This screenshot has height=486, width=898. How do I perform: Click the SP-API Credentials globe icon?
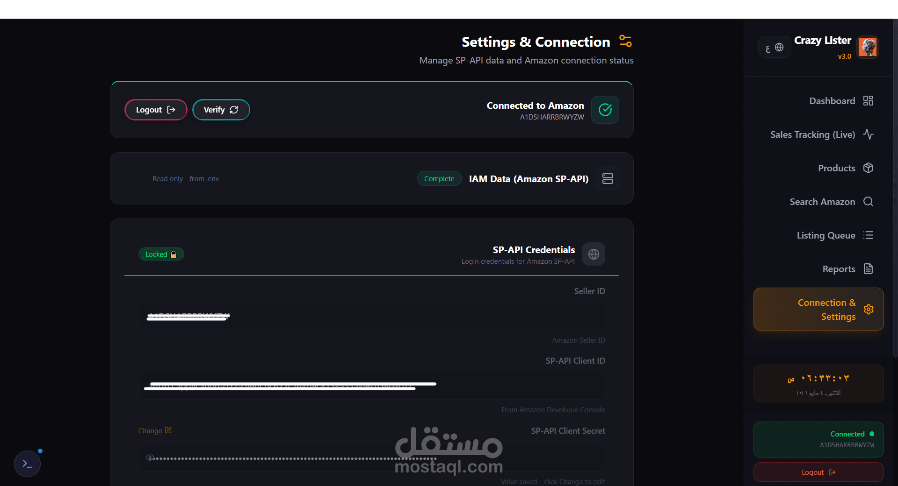(x=594, y=254)
